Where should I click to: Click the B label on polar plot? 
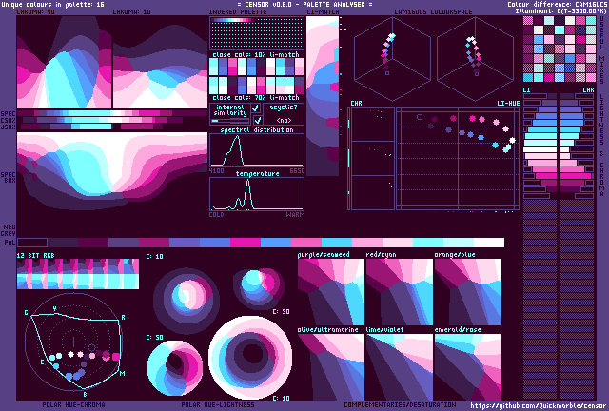85,394
